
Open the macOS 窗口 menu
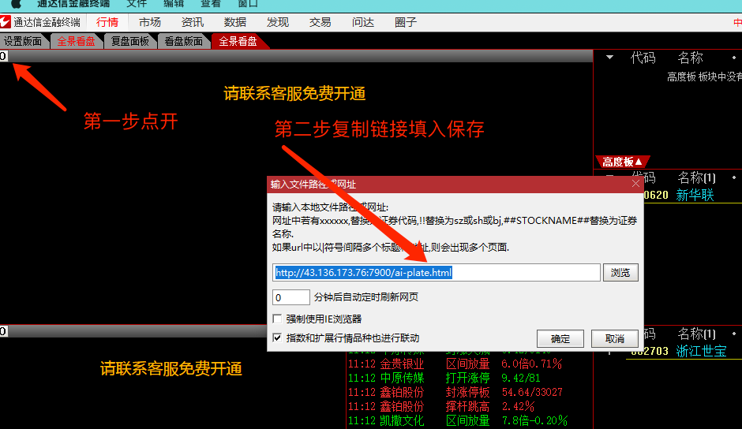(x=248, y=4)
